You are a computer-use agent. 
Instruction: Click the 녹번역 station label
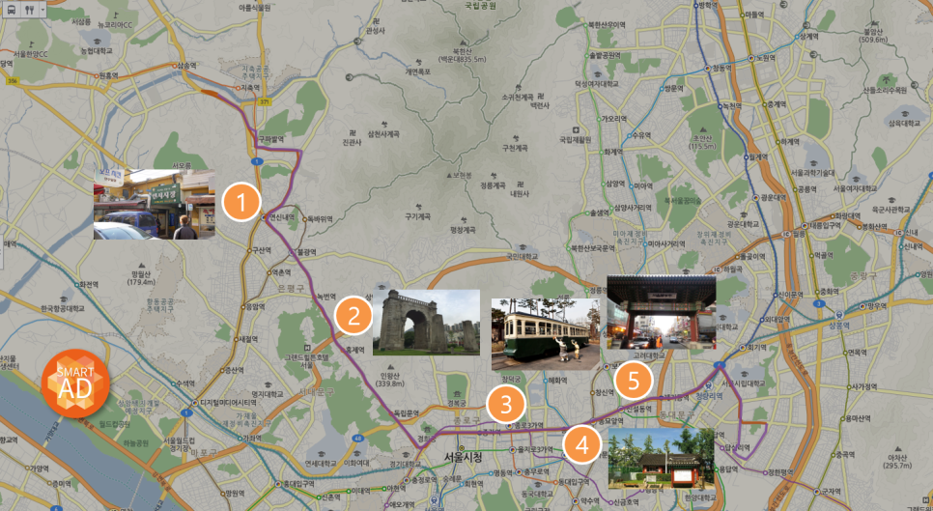pyautogui.click(x=326, y=297)
